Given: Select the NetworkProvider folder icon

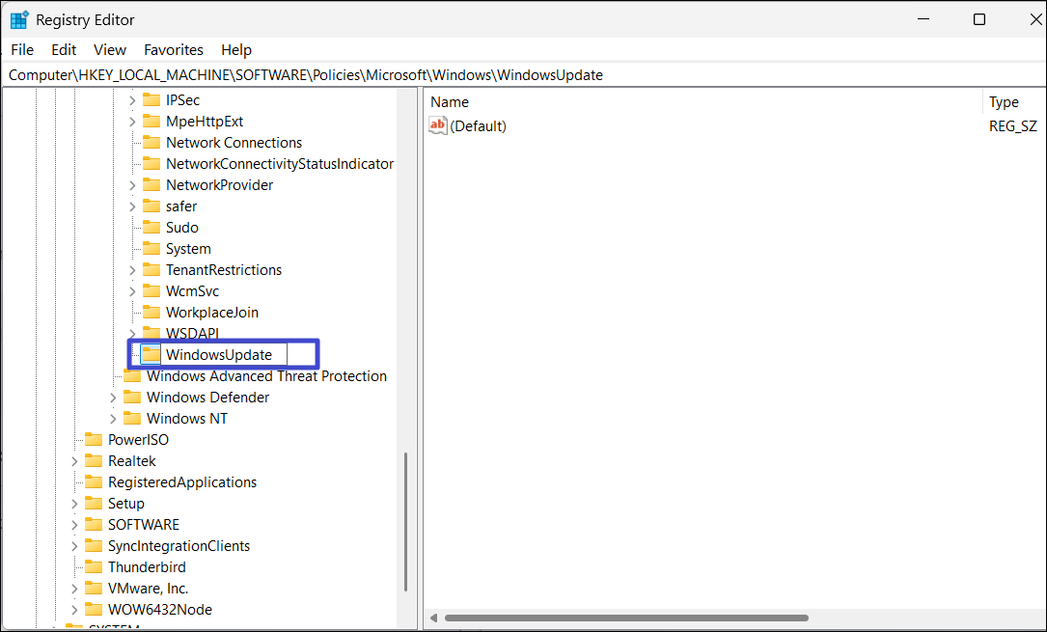Looking at the screenshot, I should 152,185.
